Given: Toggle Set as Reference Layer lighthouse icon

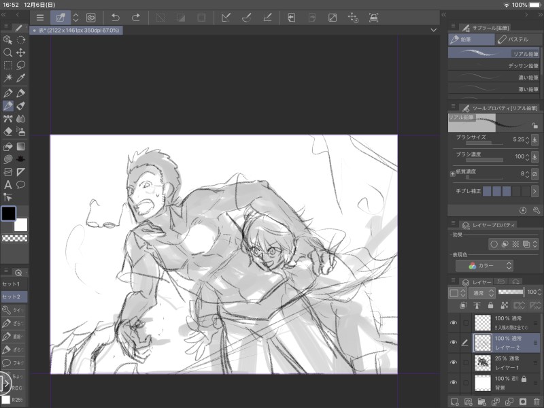Looking at the screenshot, I should pos(477,305).
